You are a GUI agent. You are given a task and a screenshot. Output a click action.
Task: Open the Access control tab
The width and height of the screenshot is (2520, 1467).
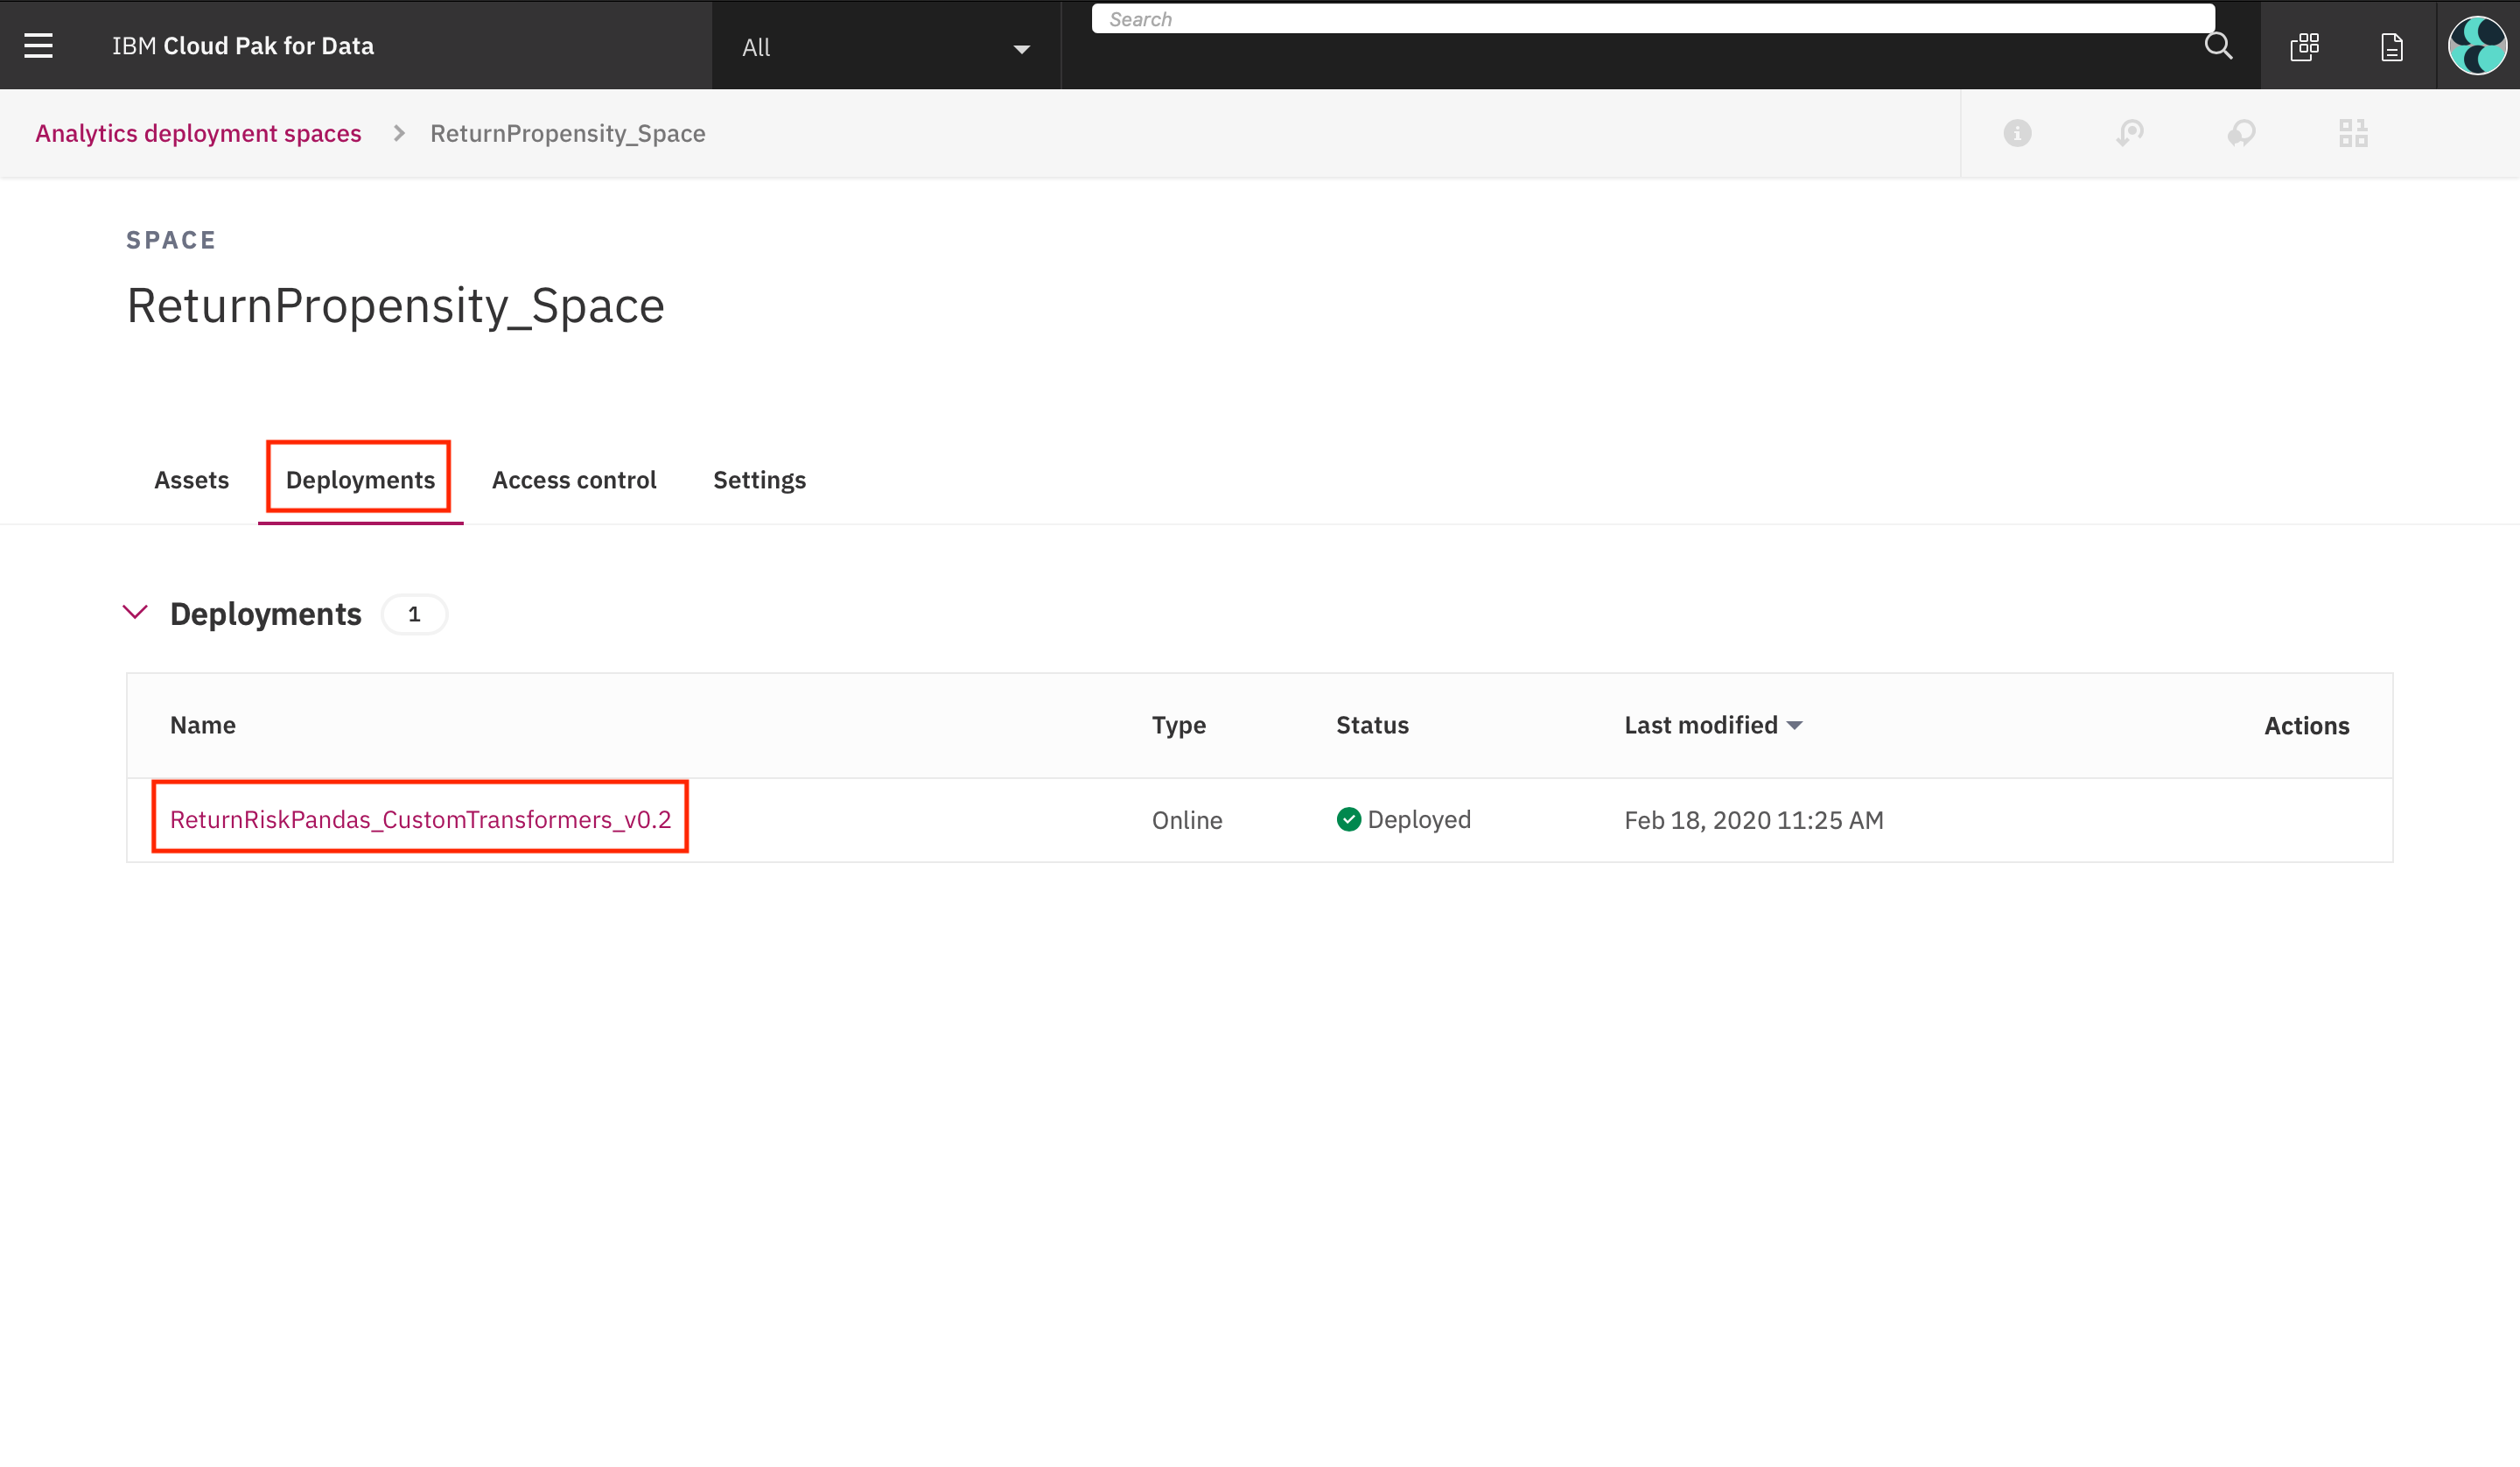[574, 481]
